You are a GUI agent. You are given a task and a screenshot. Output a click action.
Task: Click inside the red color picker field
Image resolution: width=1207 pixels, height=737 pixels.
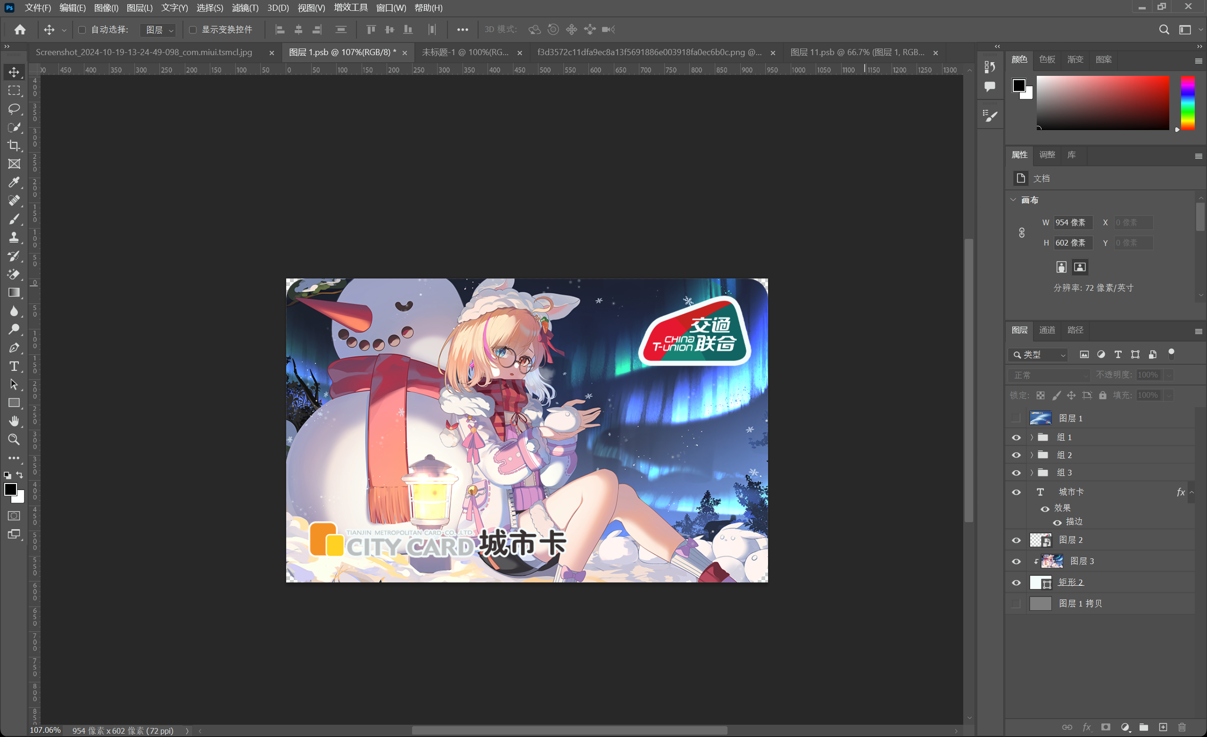coord(1103,103)
